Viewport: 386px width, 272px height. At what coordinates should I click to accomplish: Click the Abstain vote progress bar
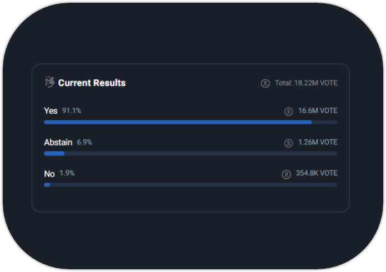(x=190, y=153)
